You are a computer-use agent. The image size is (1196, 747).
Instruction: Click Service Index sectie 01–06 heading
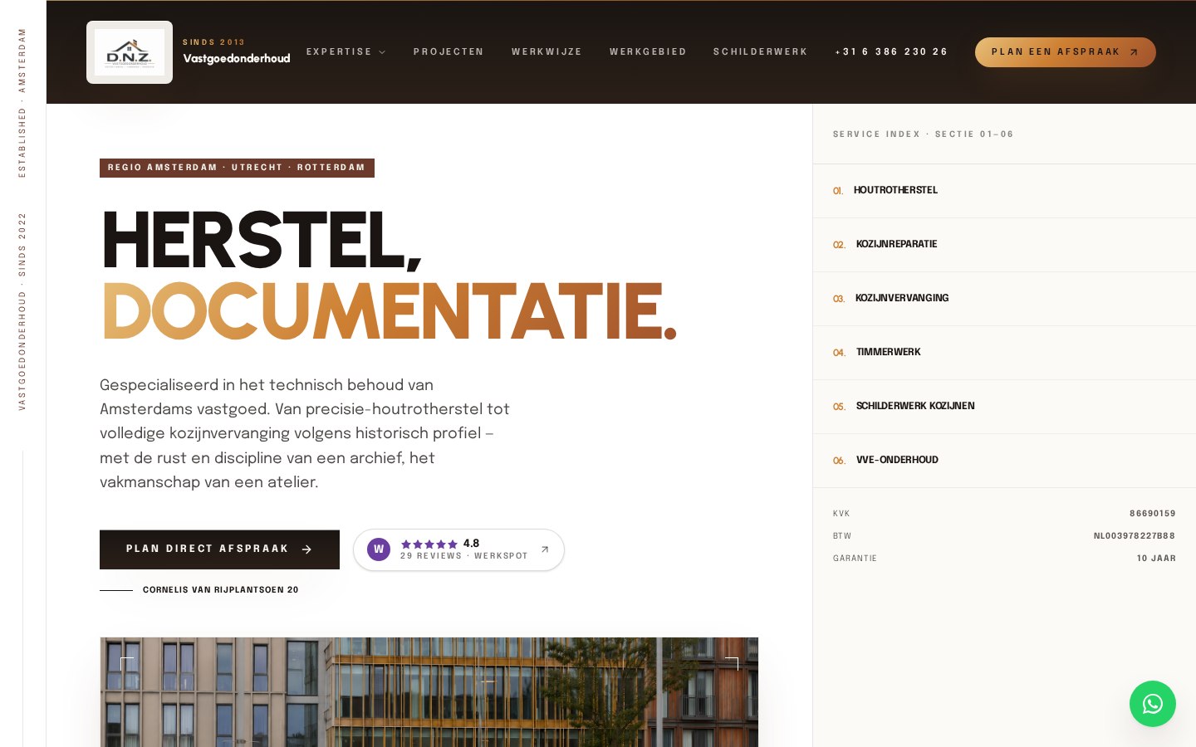(x=923, y=134)
